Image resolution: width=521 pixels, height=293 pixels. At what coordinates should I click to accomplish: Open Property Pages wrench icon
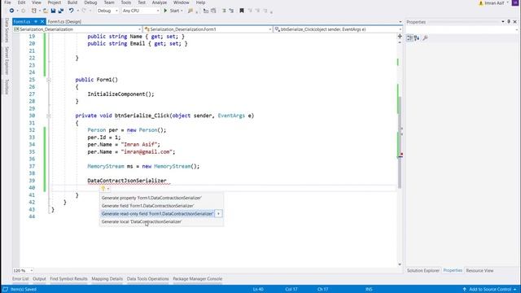click(x=425, y=38)
